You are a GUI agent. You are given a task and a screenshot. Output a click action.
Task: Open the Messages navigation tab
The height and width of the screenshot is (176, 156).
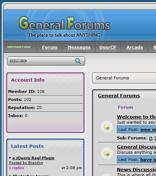pyautogui.click(x=79, y=47)
